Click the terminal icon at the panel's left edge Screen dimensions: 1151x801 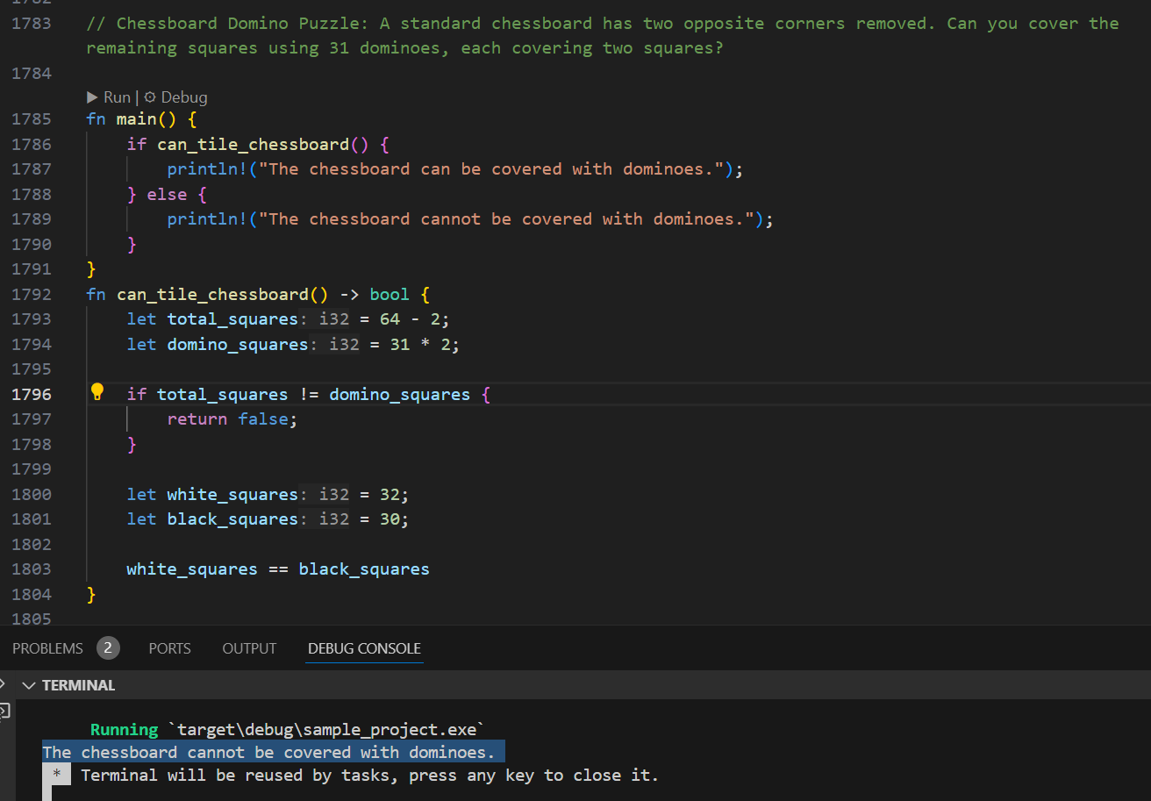pyautogui.click(x=4, y=711)
